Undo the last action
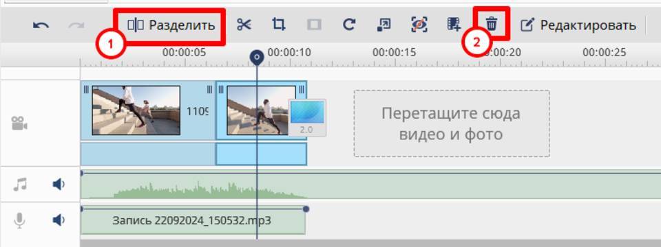The image size is (661, 247). [41, 25]
